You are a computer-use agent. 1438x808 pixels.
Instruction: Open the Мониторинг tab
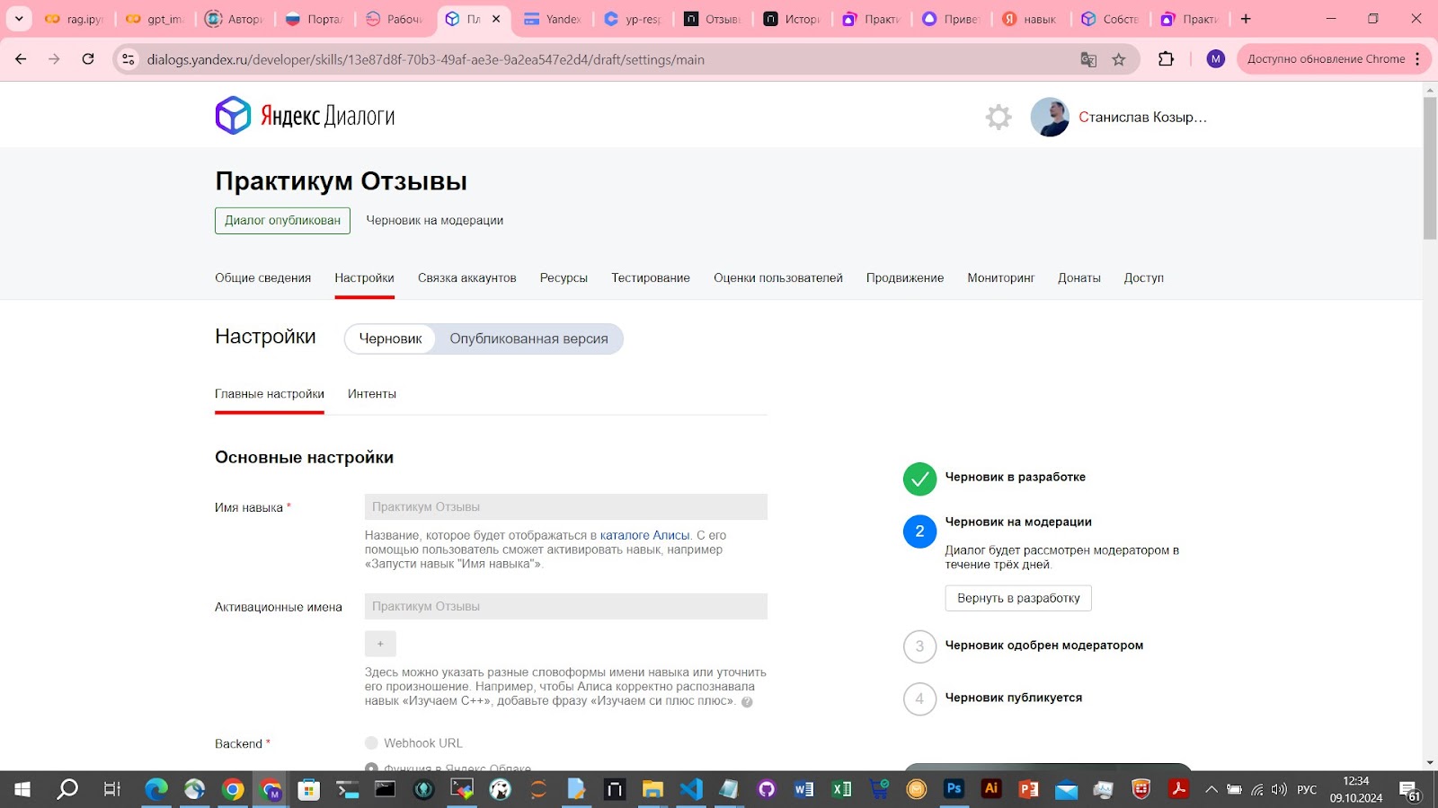tap(1000, 278)
